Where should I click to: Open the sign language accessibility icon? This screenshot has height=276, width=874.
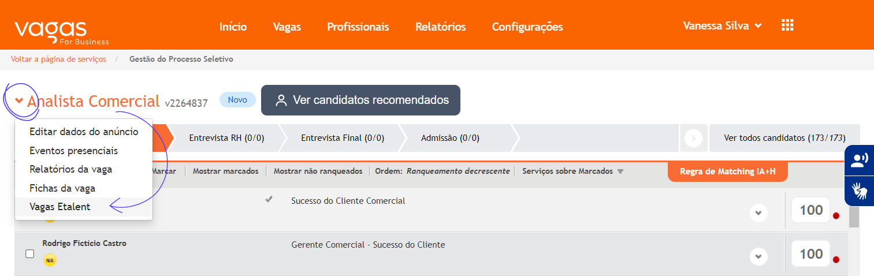(860, 191)
